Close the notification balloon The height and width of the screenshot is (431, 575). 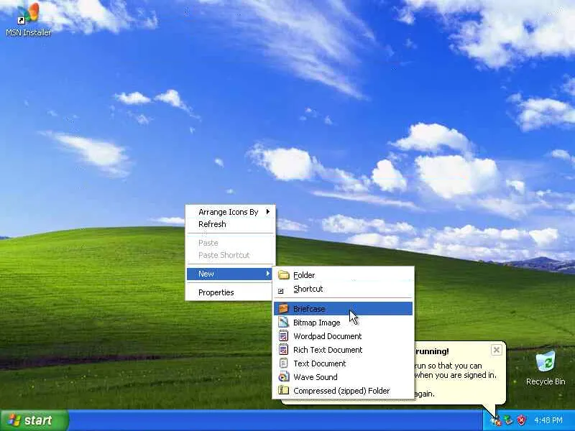point(496,350)
